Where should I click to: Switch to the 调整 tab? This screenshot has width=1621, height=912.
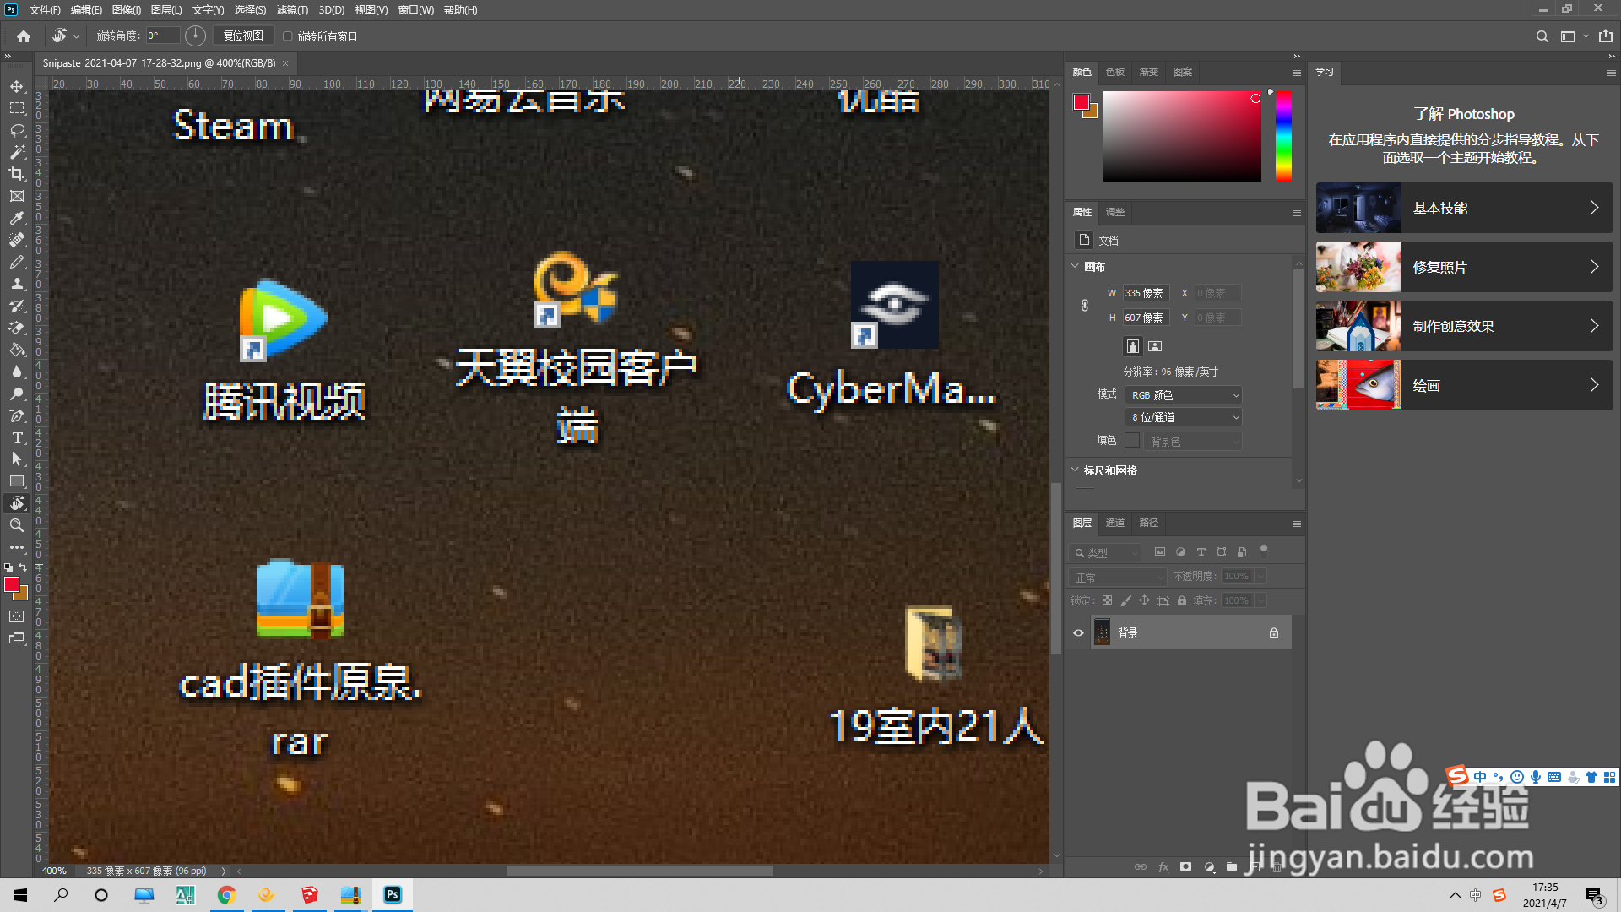(x=1115, y=212)
